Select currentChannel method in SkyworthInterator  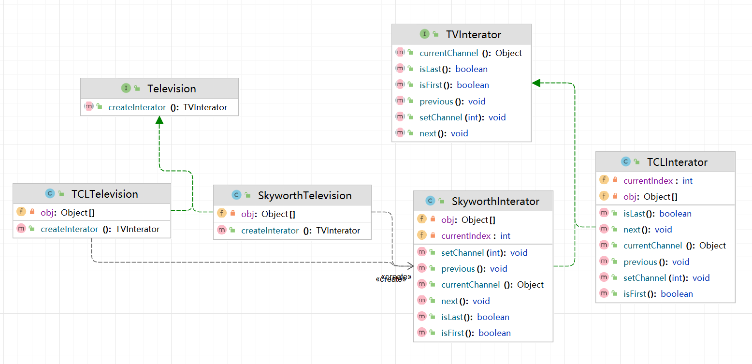pyautogui.click(x=492, y=285)
